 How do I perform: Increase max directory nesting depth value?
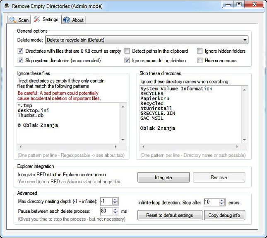[115, 199]
